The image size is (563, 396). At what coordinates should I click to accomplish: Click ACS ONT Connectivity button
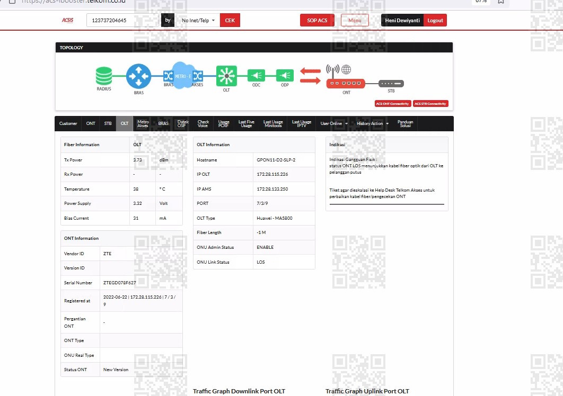coord(392,104)
